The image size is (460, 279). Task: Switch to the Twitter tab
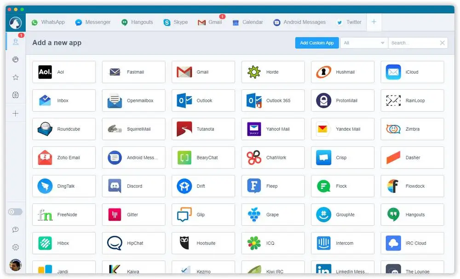tap(349, 22)
